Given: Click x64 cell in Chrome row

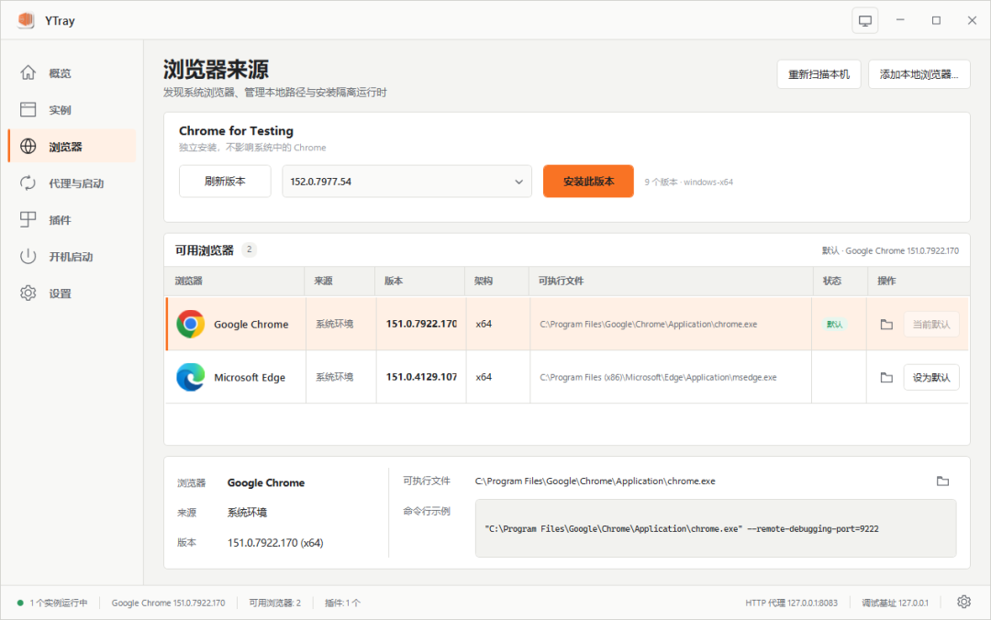Looking at the screenshot, I should [484, 324].
